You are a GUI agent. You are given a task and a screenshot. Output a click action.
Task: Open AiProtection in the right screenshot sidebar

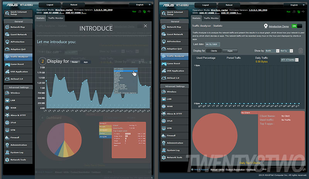pyautogui.click(x=175, y=42)
